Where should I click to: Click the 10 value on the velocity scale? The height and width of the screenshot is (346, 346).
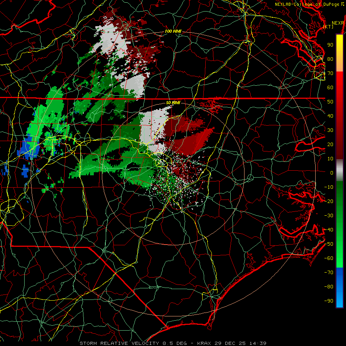click(330, 159)
